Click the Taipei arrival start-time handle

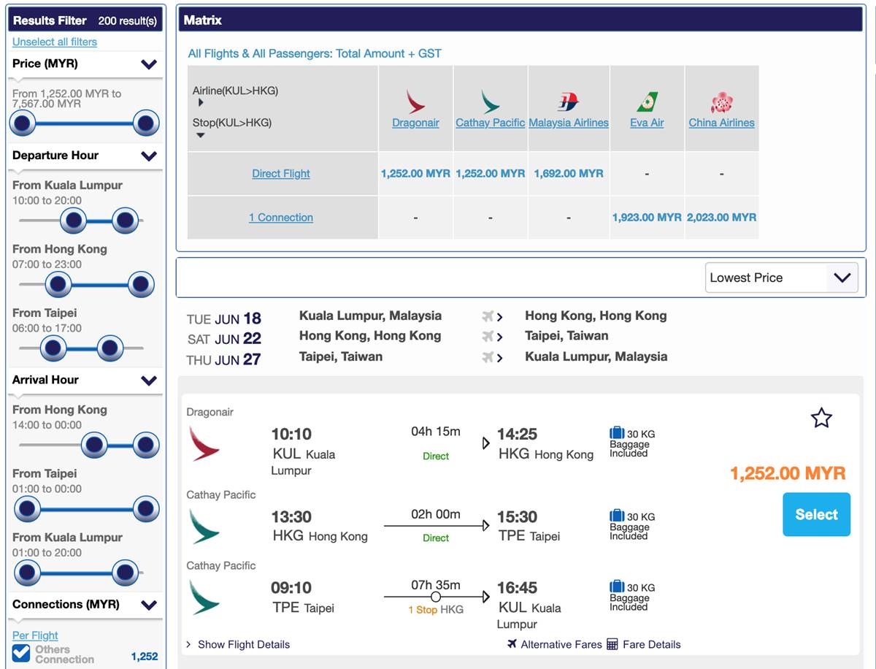(x=27, y=508)
